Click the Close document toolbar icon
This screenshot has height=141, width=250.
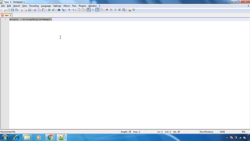click(x=21, y=10)
